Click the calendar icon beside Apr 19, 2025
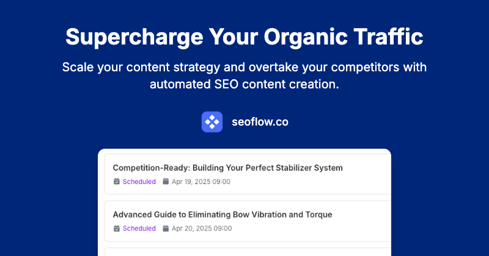Screen dimensions: 489x256 coord(166,182)
